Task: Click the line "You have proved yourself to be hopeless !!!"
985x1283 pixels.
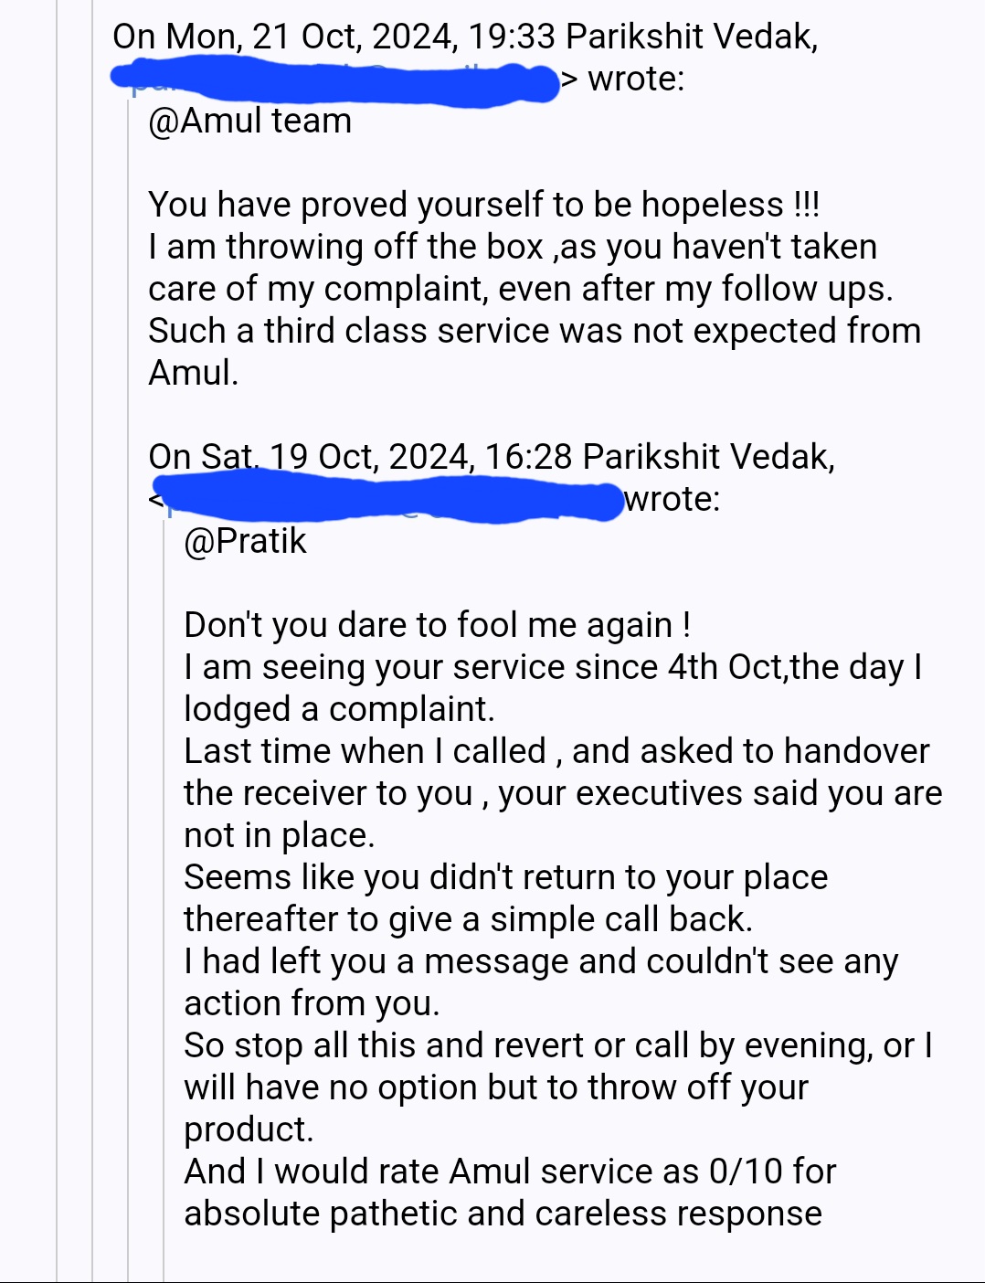Action: [x=484, y=205]
